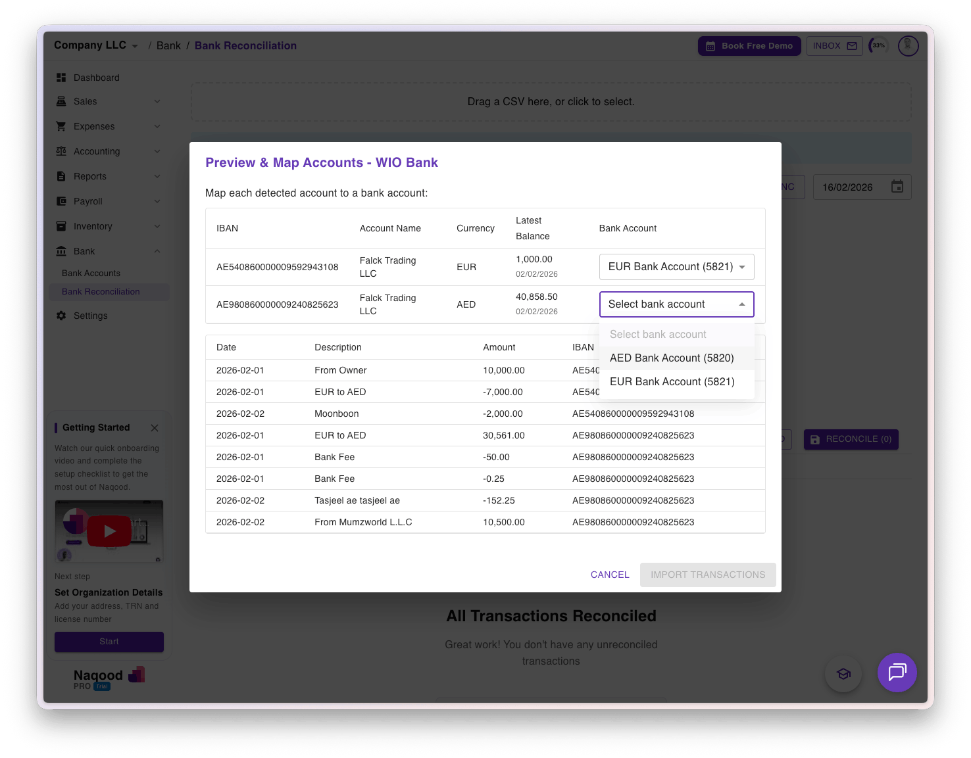Open the Inbox button
The image size is (971, 758).
(x=834, y=46)
